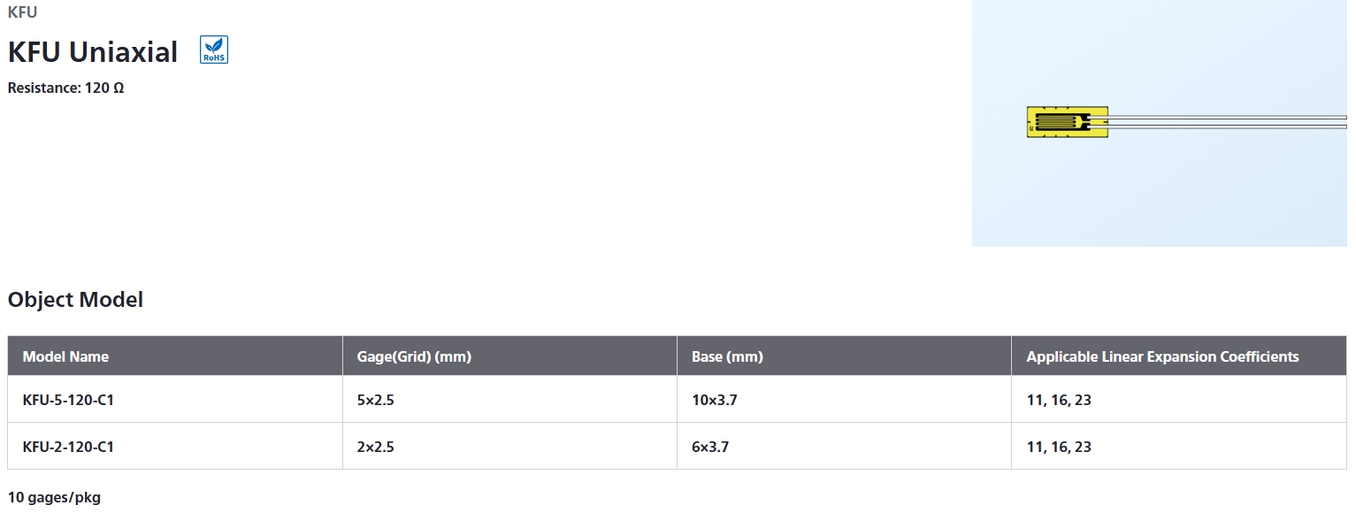Screen dimensions: 1356x513
Task: Click the 10 gages/pkg note
Action: pos(54,497)
